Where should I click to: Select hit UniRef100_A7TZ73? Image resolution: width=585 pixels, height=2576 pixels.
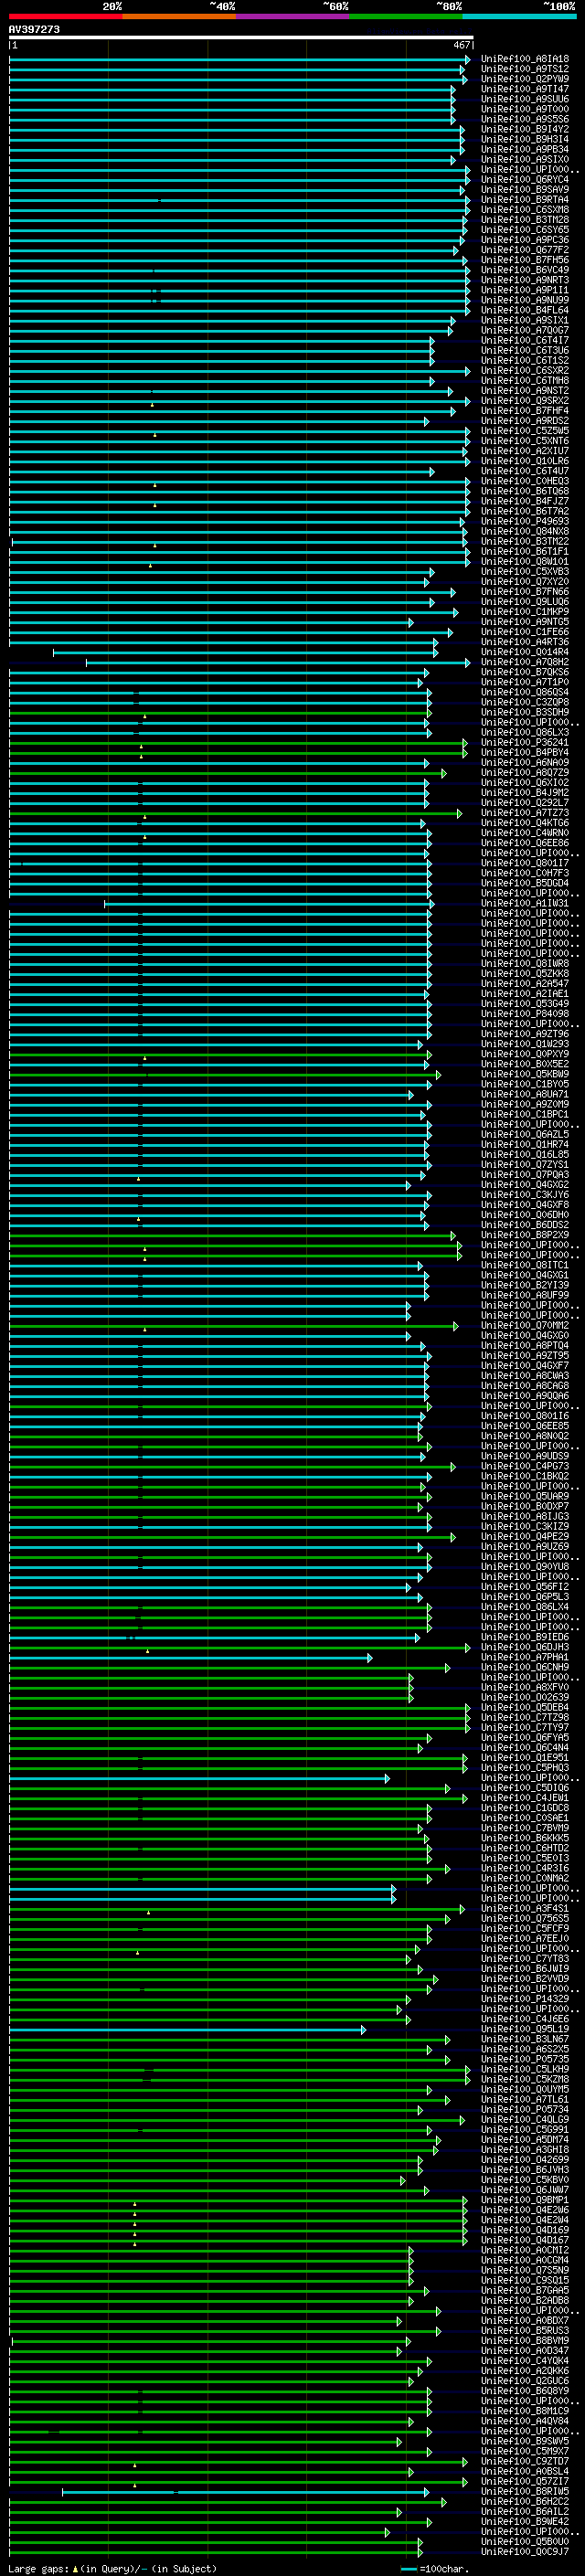[525, 813]
